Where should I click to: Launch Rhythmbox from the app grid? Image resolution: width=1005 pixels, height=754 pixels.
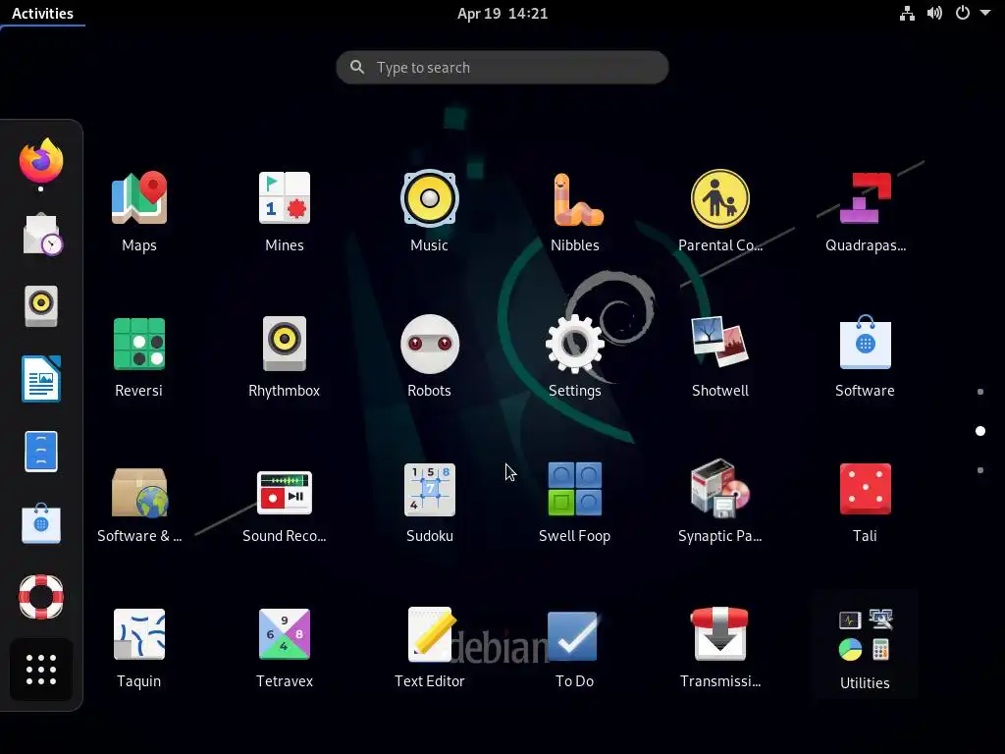(x=284, y=357)
